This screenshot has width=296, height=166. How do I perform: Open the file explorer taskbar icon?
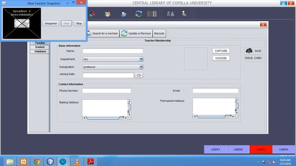click(10, 161)
